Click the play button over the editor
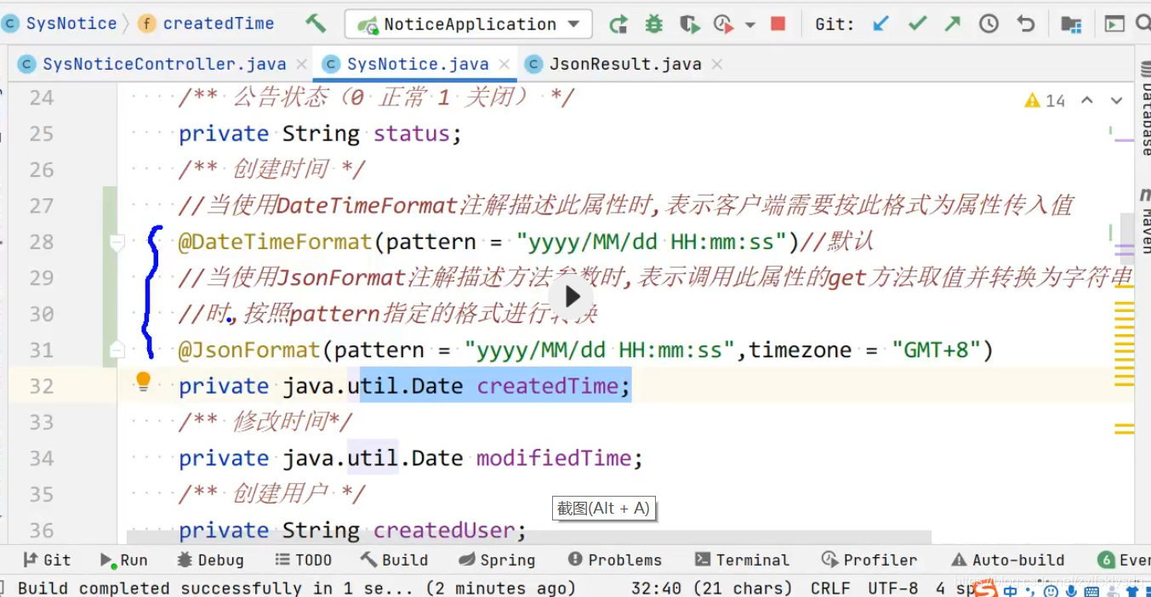1151x597 pixels. tap(572, 296)
